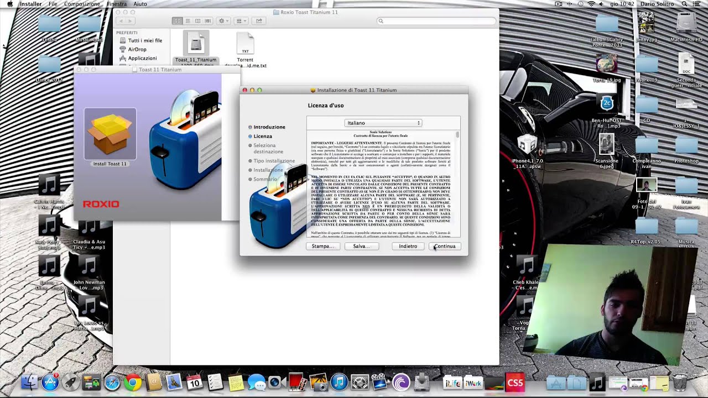The width and height of the screenshot is (708, 398).
Task: Click Salva to save the license
Action: [x=361, y=247]
